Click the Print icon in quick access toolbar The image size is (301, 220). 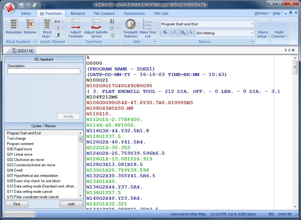(35, 5)
